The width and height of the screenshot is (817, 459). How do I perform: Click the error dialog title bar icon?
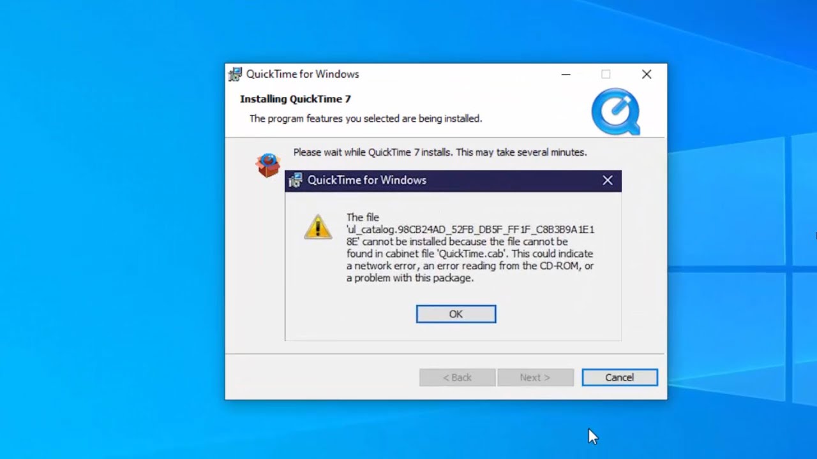pyautogui.click(x=295, y=180)
